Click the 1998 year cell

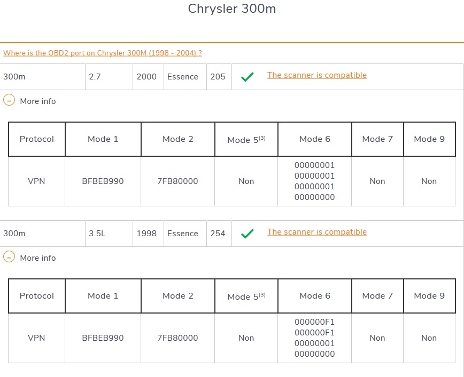(146, 234)
